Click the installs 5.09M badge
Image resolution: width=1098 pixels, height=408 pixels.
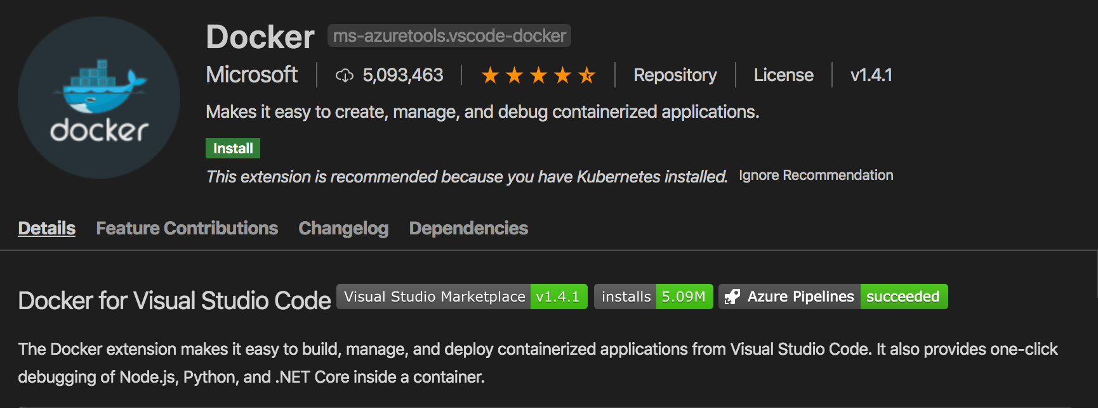tap(654, 296)
